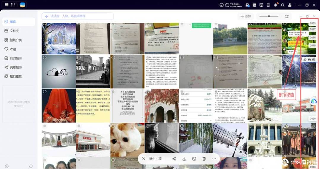Open the CPU usage gauge
Image resolution: width=320 pixels, height=169 pixels.
tap(221, 5)
